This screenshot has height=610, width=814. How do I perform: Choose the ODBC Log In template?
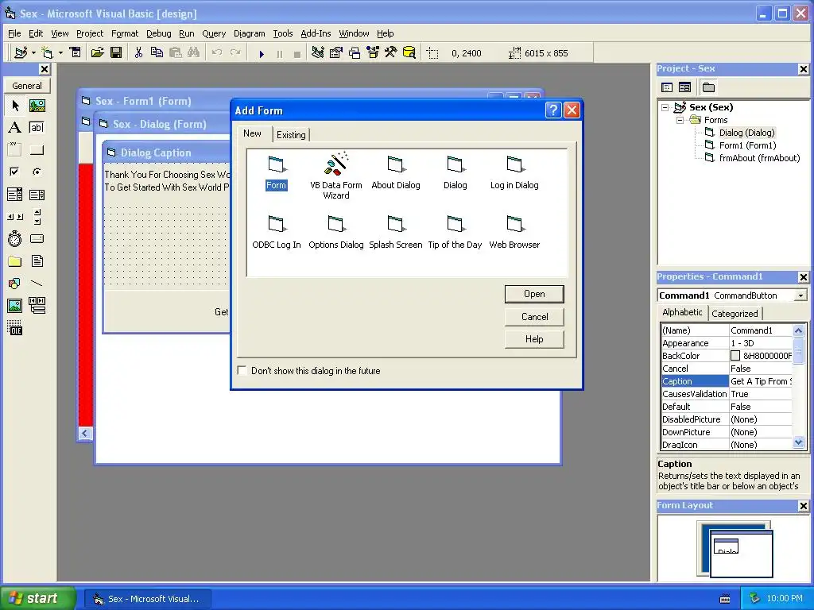point(276,232)
